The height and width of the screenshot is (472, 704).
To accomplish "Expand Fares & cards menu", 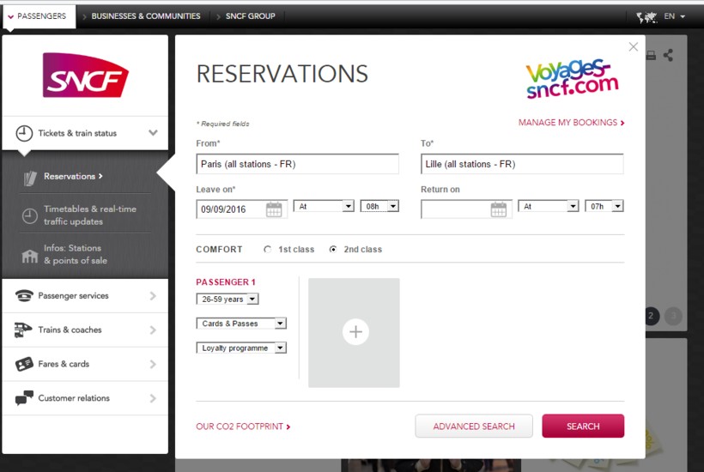I will point(153,364).
